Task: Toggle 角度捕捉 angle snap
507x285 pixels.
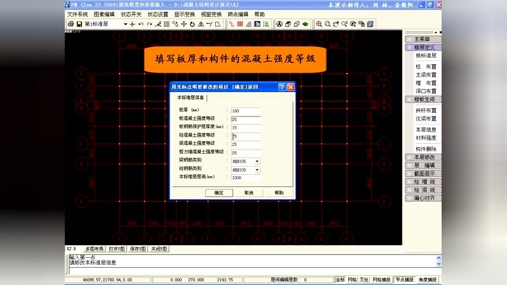Action: click(427, 280)
